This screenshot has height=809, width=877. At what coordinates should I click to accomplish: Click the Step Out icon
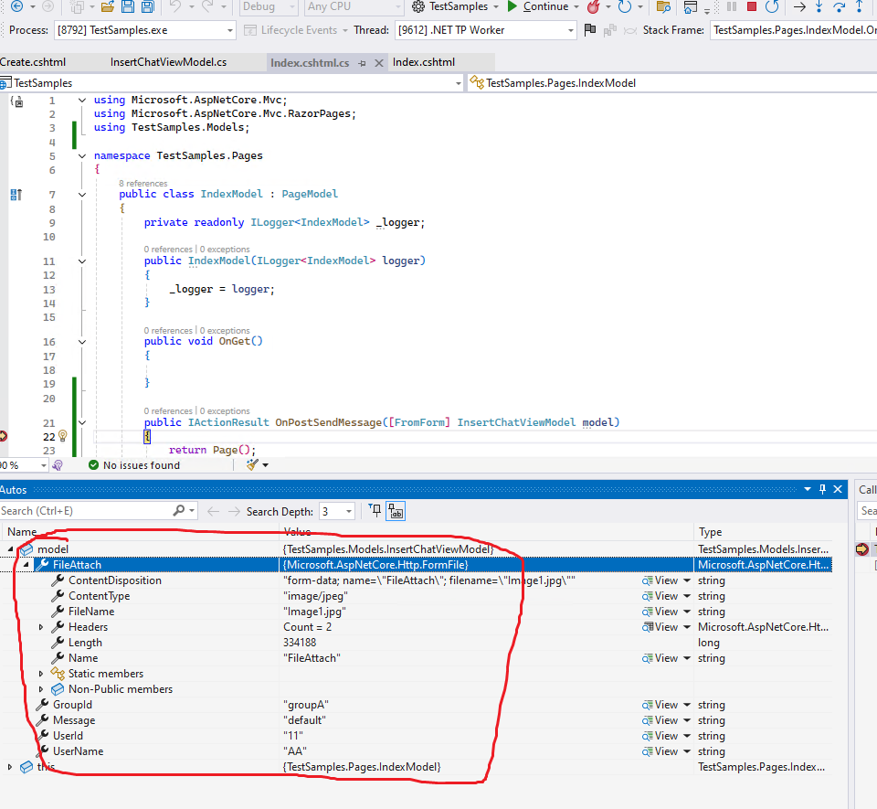pos(859,6)
